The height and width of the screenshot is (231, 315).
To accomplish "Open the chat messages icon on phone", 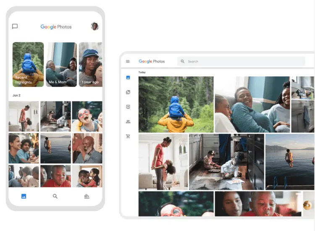I will [15, 26].
